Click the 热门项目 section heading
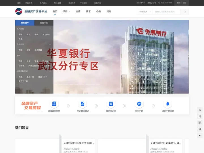Screen dimensions: 204x153 tap(22, 127)
